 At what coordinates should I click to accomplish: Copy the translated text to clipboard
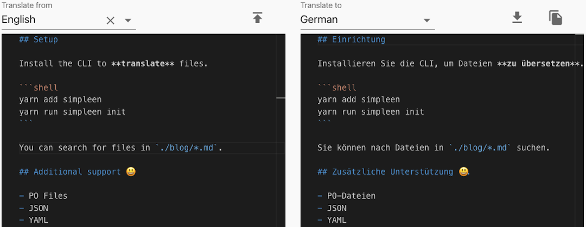tap(555, 18)
